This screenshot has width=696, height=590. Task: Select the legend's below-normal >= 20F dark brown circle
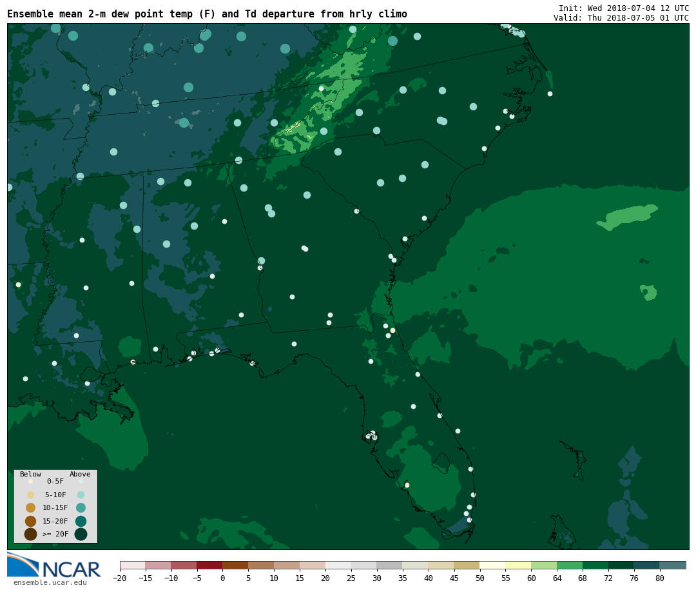coord(31,534)
